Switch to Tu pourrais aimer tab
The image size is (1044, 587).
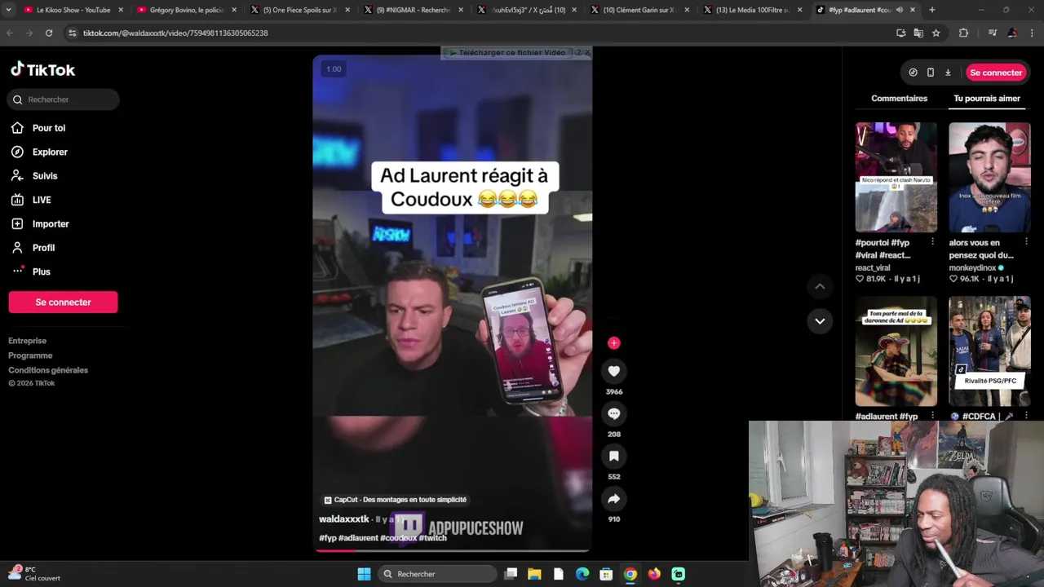[x=987, y=99]
